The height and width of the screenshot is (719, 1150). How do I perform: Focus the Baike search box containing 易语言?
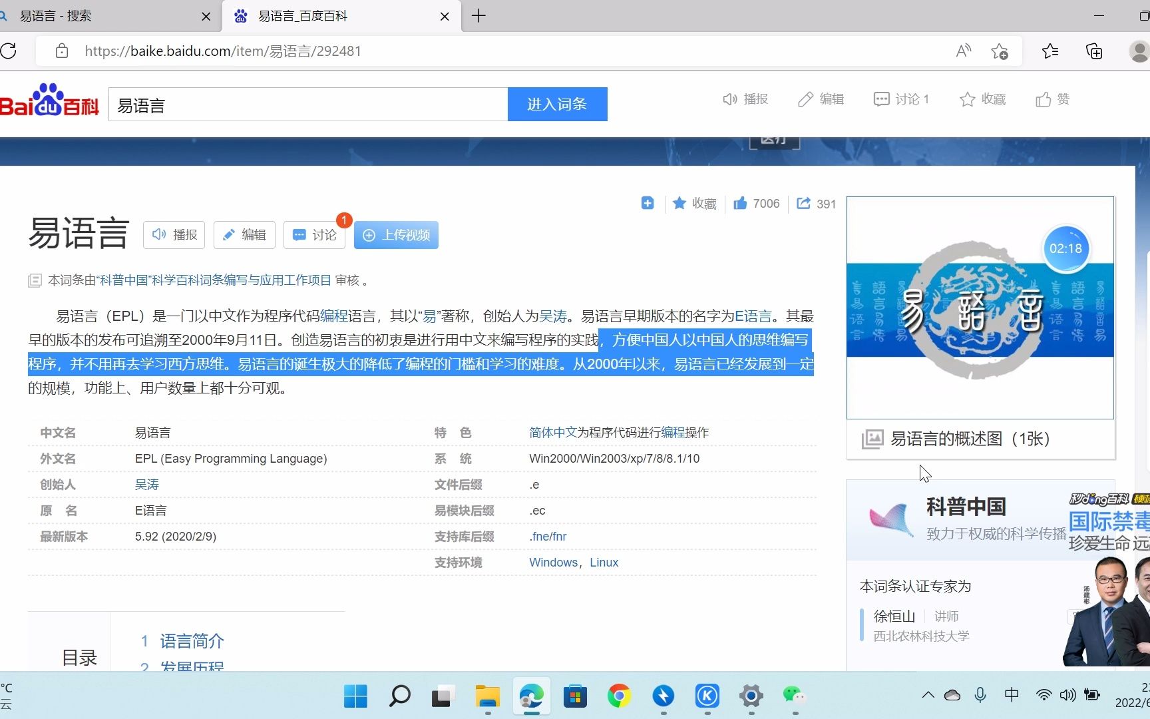pyautogui.click(x=308, y=105)
